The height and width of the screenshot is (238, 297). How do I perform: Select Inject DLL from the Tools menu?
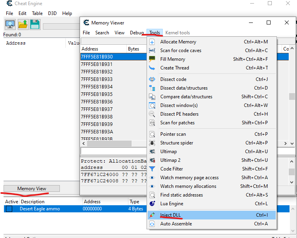171,215
